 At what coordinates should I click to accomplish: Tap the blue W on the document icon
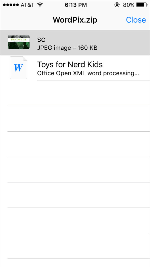pos(18,68)
